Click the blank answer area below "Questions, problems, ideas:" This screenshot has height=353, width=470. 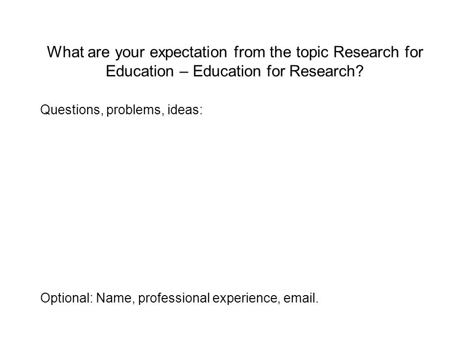pos(234,201)
